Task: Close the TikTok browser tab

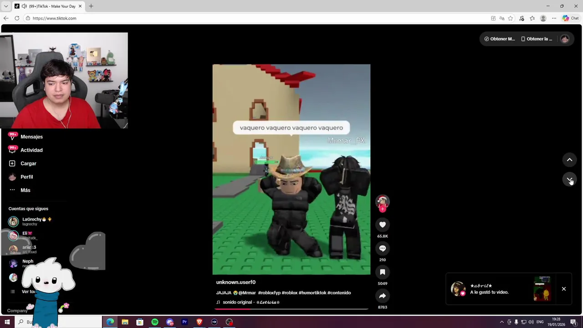Action: 80,6
